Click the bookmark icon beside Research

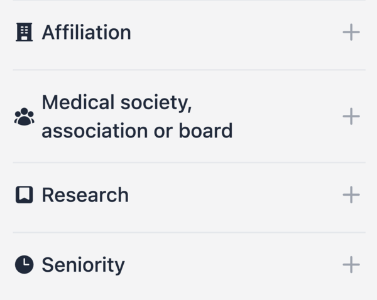[x=24, y=195]
